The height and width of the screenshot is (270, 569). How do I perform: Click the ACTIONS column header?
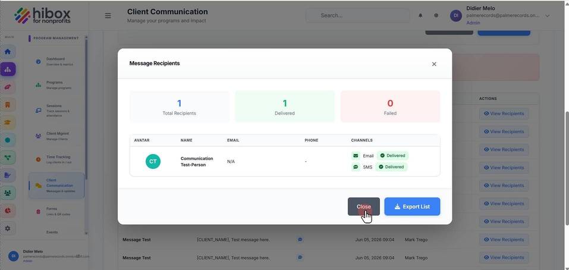(488, 99)
